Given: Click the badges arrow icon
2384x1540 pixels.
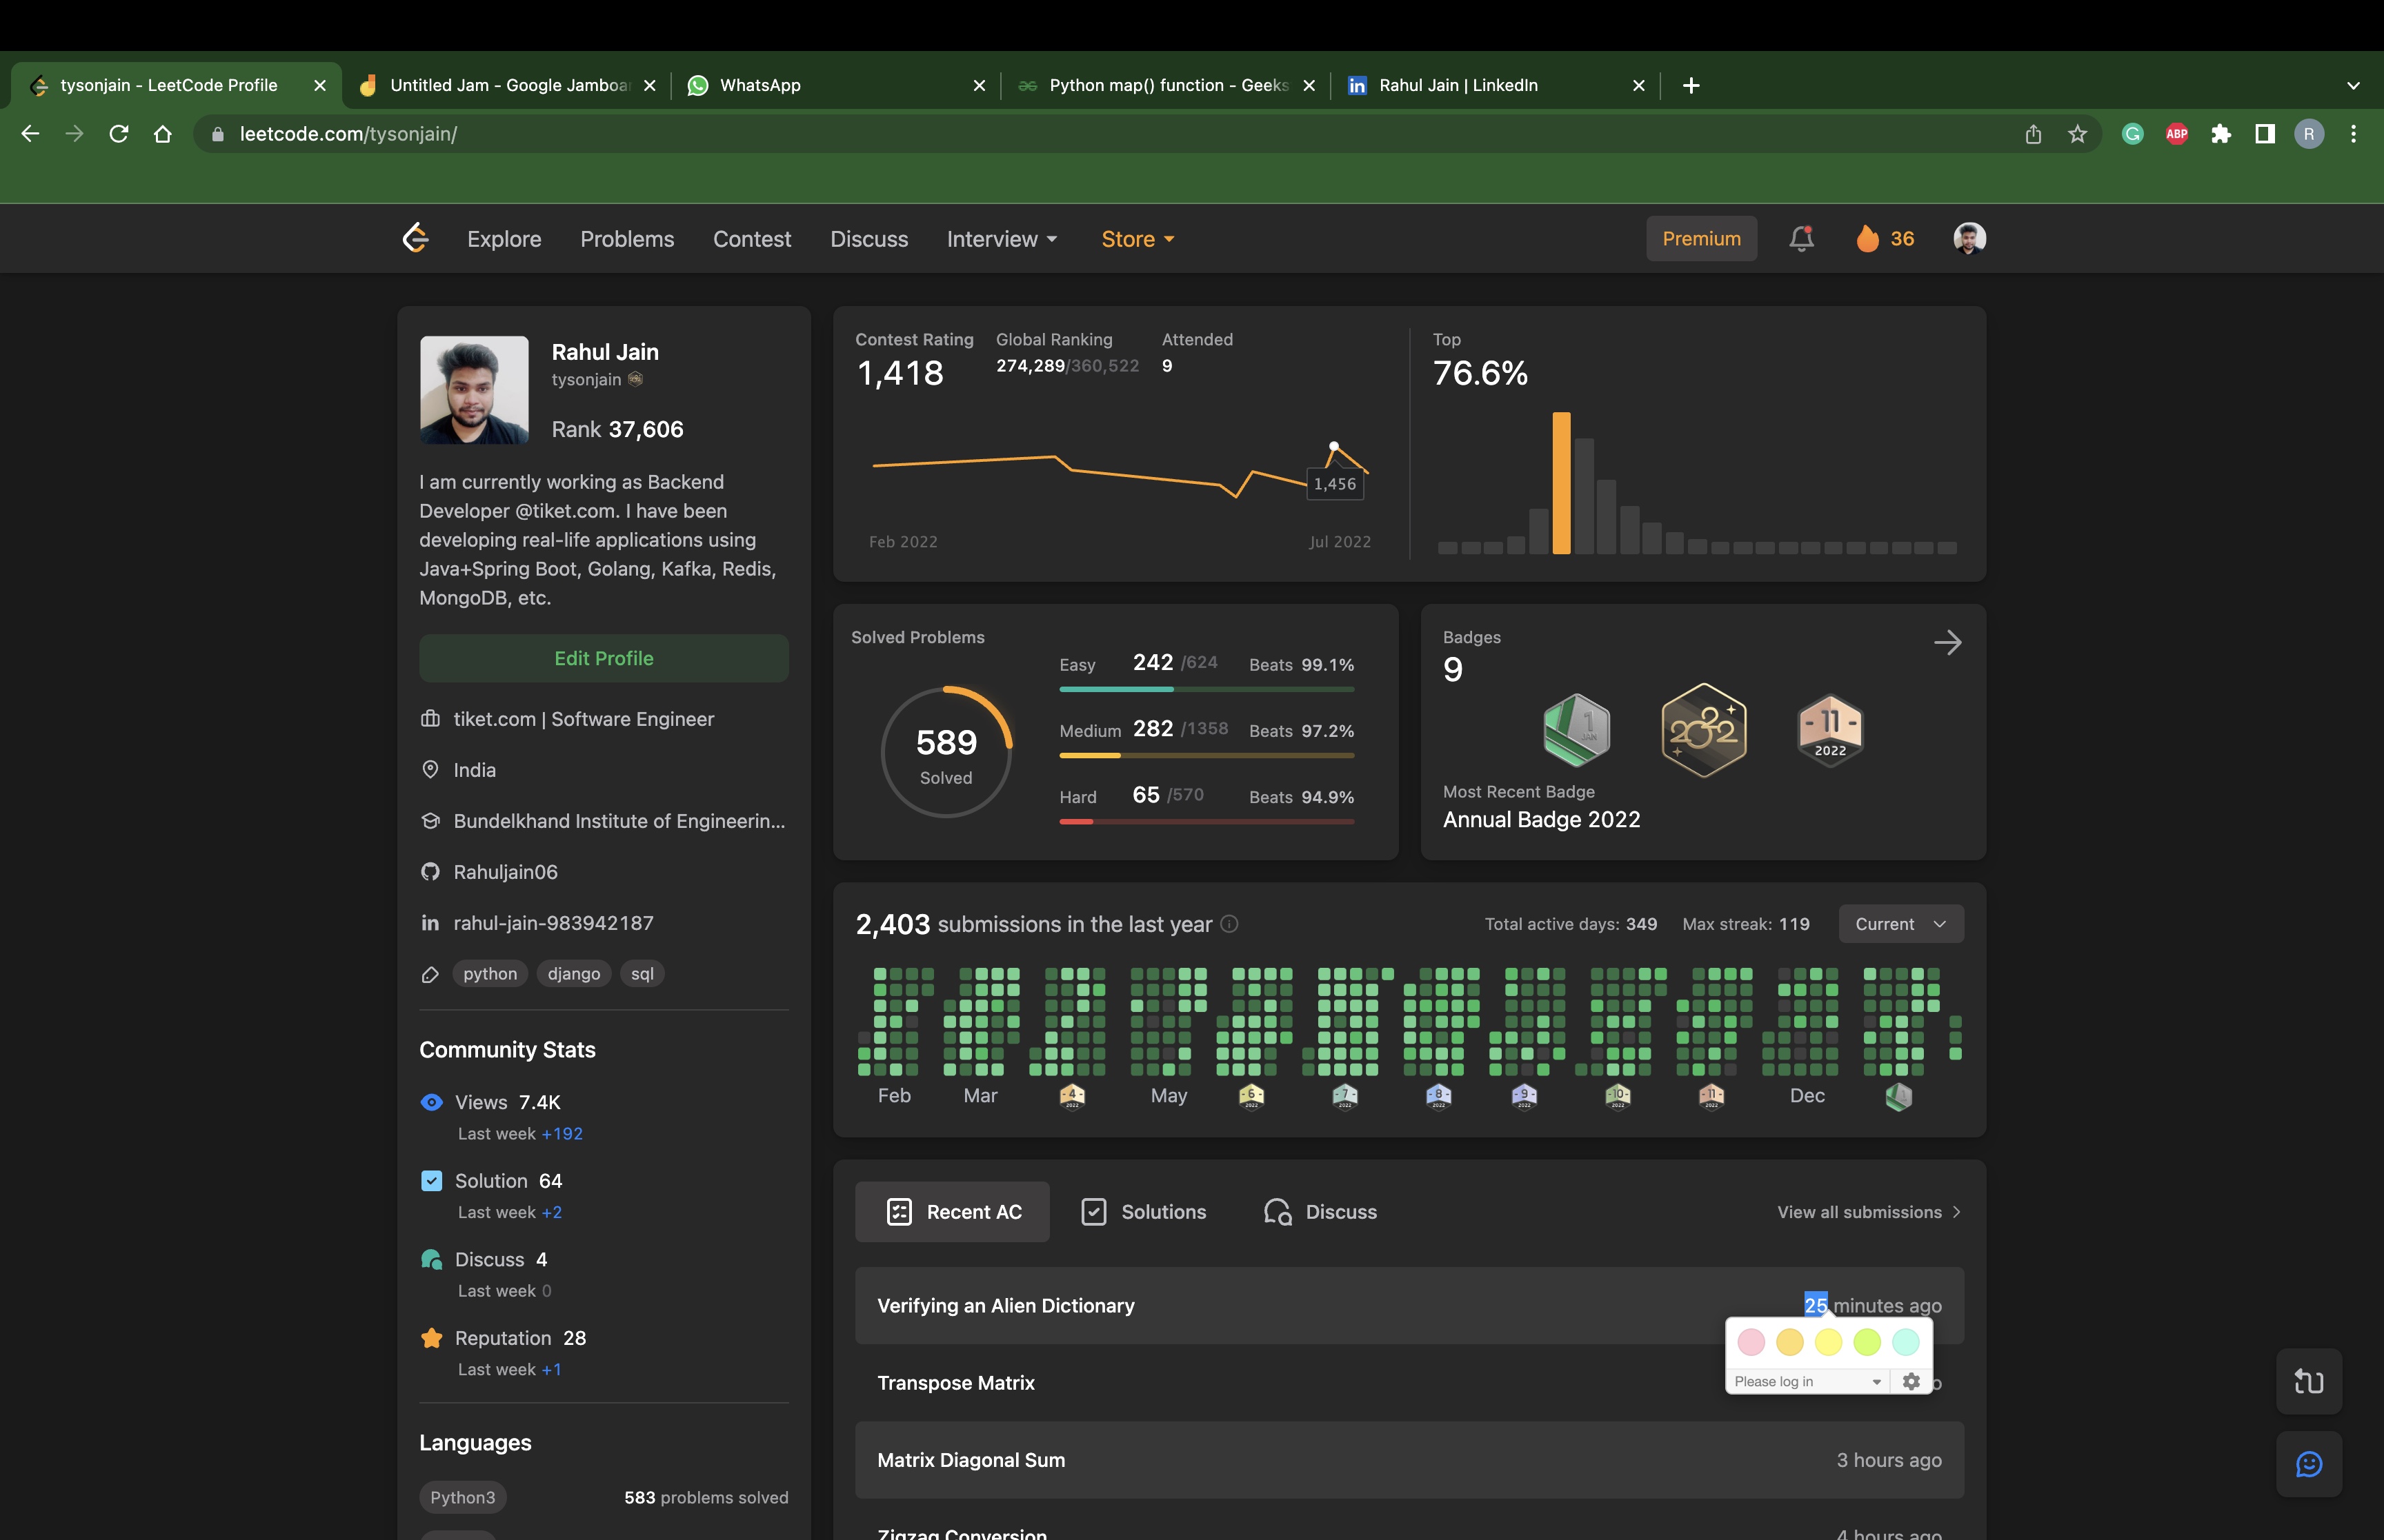Looking at the screenshot, I should coord(1947,643).
